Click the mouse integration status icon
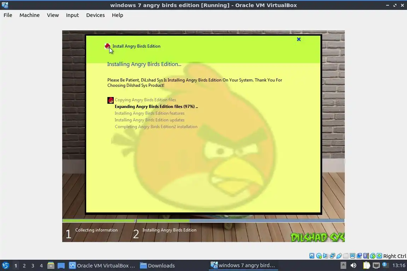 373,256
